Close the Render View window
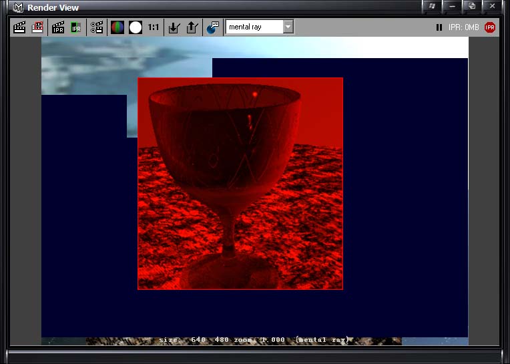Screen dimensions: 510x364 click(492, 6)
